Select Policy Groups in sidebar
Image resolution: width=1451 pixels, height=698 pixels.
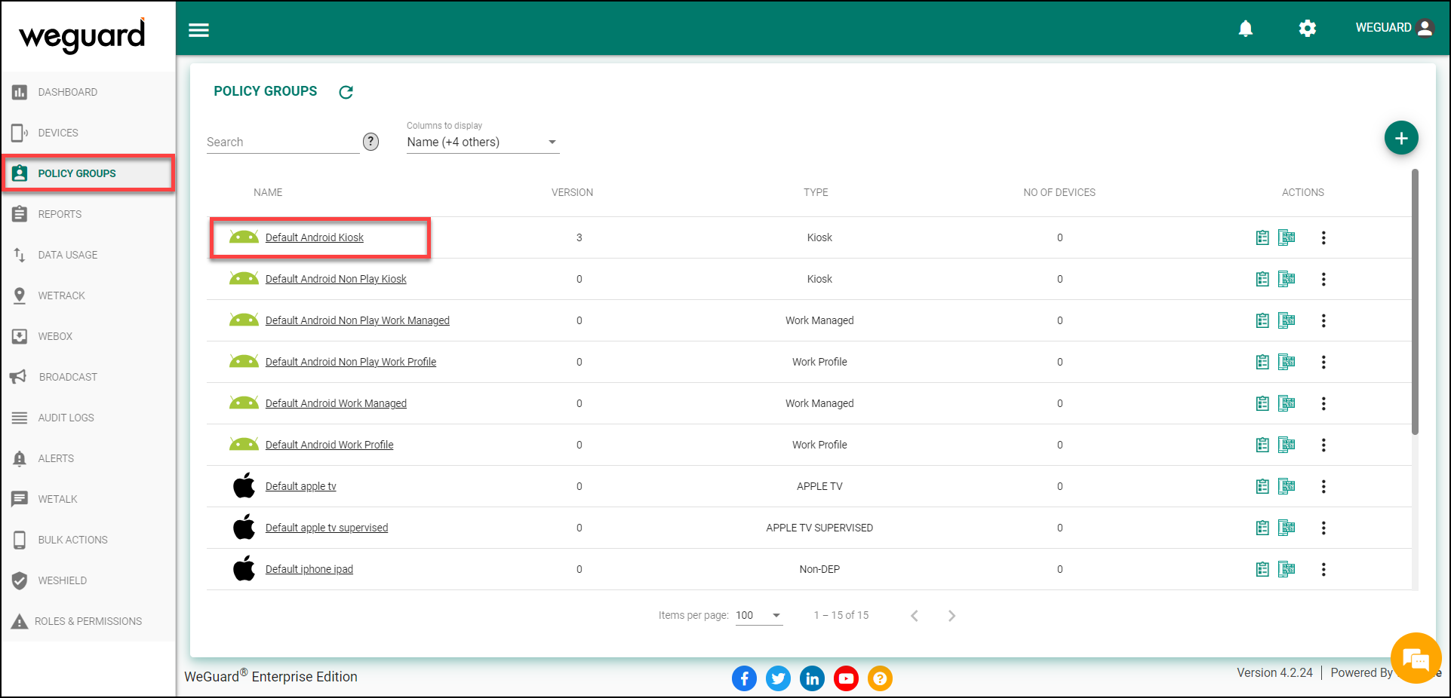[88, 173]
